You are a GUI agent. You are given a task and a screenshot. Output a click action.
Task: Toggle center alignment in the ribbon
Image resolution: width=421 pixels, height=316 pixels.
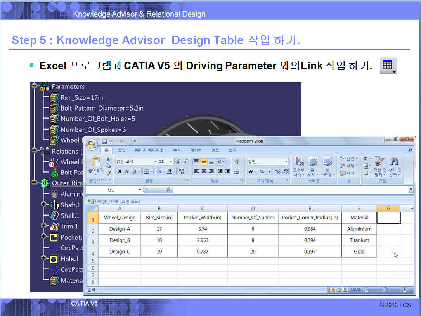click(204, 171)
